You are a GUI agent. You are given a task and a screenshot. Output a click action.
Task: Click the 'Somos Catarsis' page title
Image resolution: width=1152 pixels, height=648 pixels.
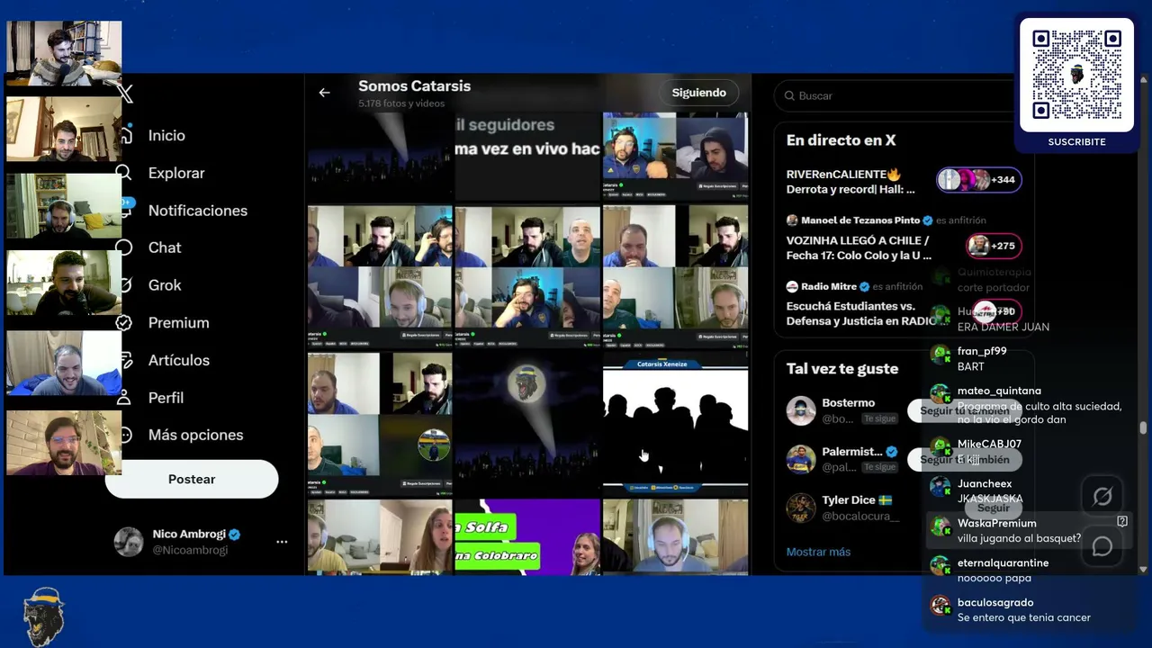[x=414, y=85]
